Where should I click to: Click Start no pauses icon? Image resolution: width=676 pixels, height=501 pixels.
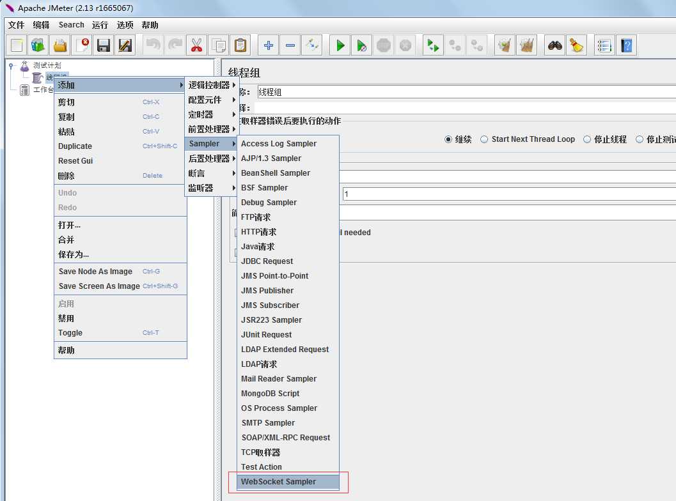[x=362, y=45]
